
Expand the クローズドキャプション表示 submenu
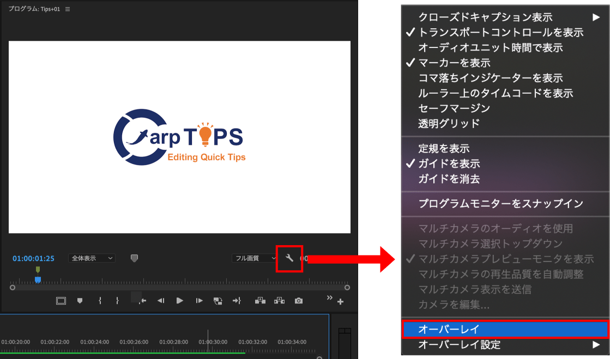(505, 17)
